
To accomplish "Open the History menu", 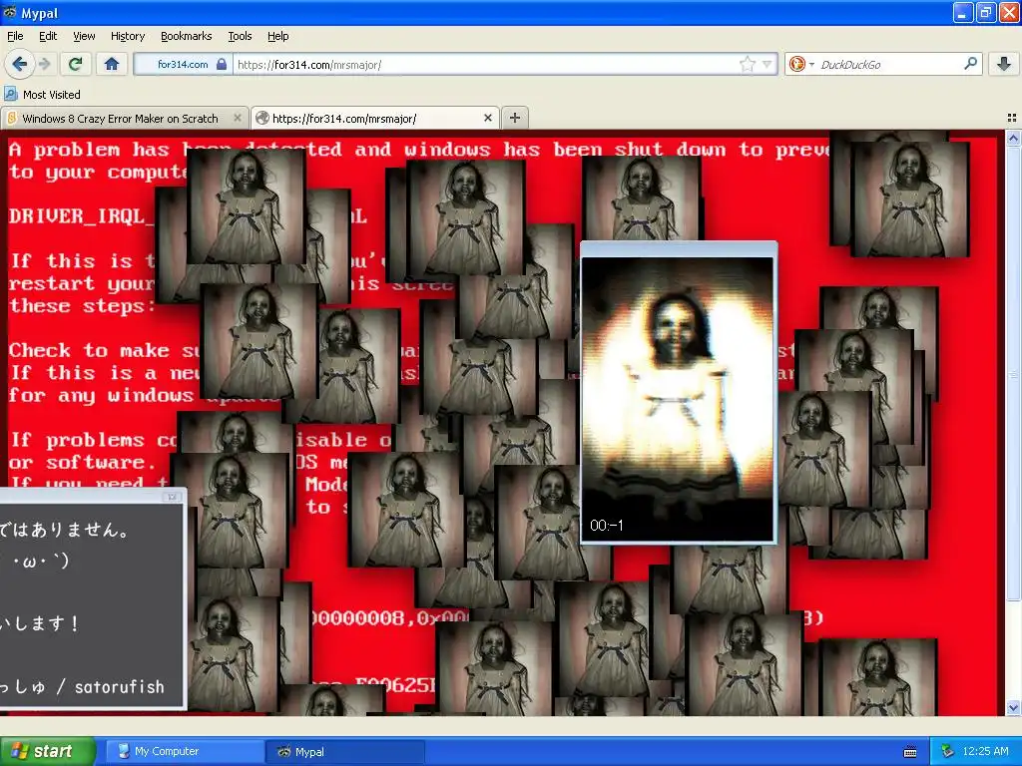I will tap(128, 36).
